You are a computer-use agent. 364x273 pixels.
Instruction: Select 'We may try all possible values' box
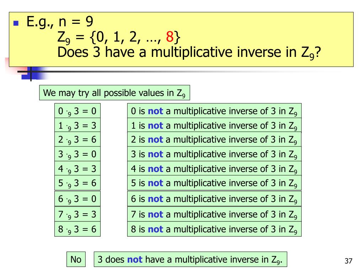pos(114,93)
